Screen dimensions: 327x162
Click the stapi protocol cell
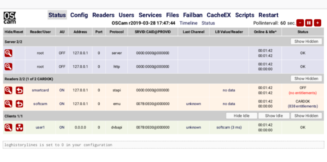pos(116,90)
